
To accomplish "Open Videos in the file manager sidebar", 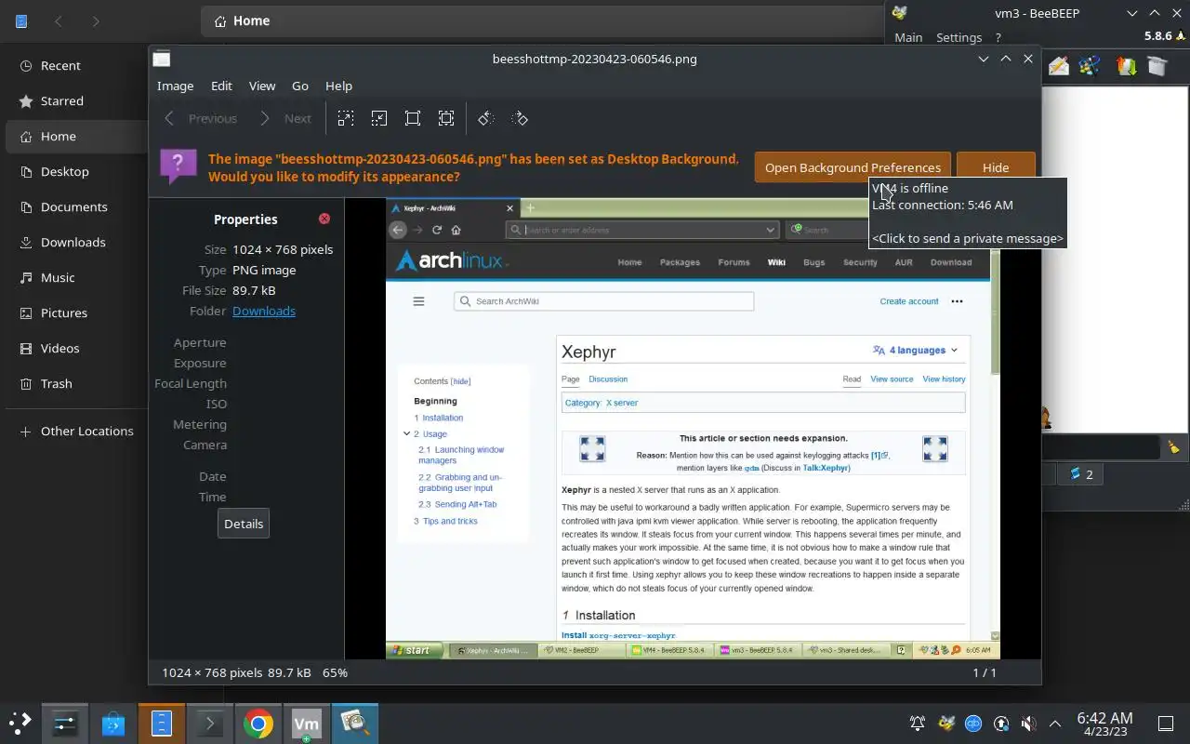I will [x=74, y=348].
